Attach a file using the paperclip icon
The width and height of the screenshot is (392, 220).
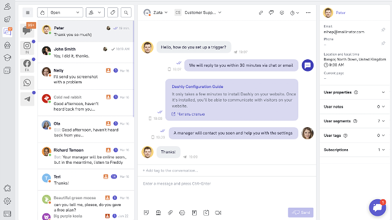click(x=170, y=213)
